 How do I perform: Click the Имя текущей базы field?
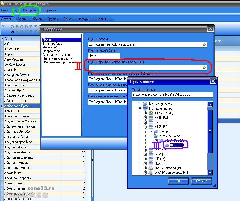tap(104, 56)
